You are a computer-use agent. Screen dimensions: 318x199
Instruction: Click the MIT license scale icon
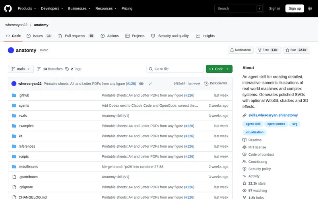(244, 147)
